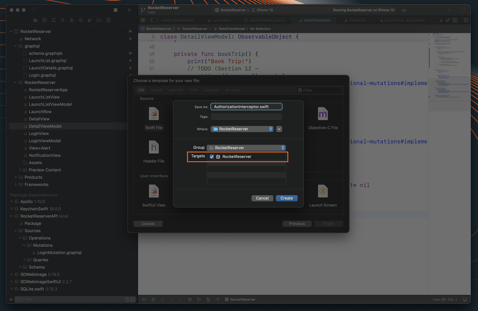Pick the Header File template icon
Viewport: 478px width, 311px height.
click(154, 147)
